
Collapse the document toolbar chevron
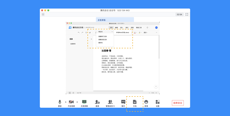pyautogui.click(x=156, y=33)
